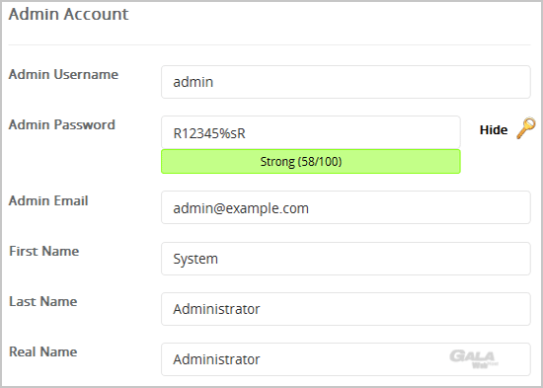
Task: Click the Hide password toggle link
Action: [x=494, y=130]
